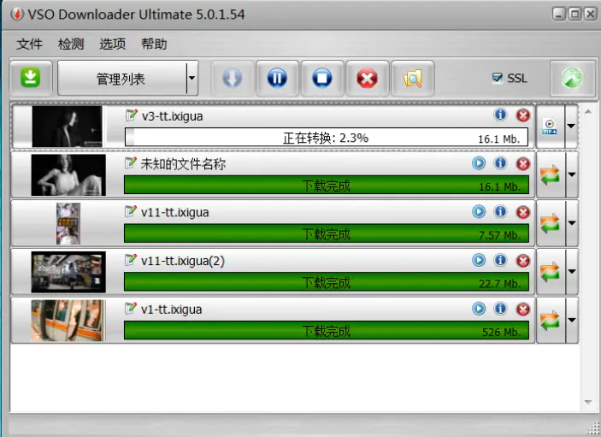Stop downloads with the blue stop button

(322, 78)
